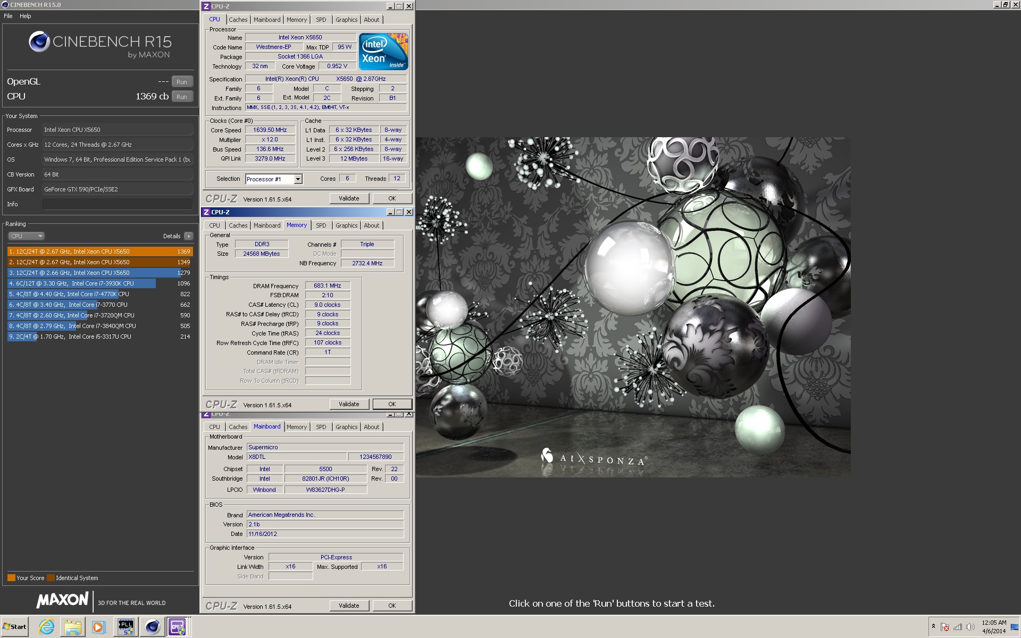1021x638 pixels.
Task: Select ranking row Core i7-3840QM CPU
Action: tap(100, 326)
